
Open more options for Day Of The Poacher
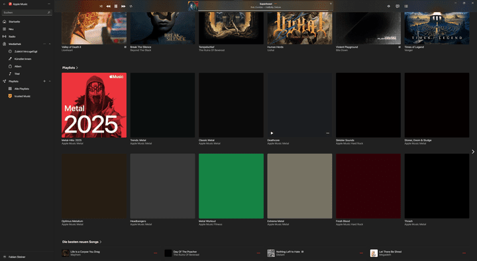[x=258, y=253]
